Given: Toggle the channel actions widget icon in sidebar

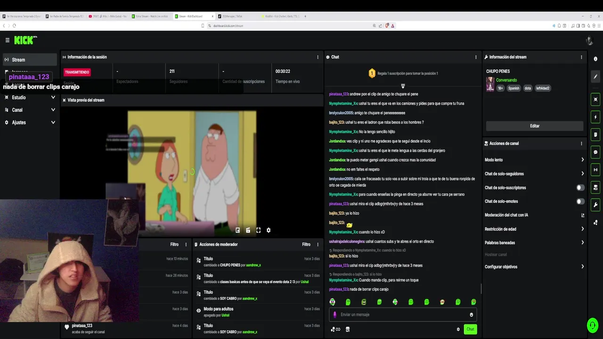Looking at the screenshot, I should point(595,187).
